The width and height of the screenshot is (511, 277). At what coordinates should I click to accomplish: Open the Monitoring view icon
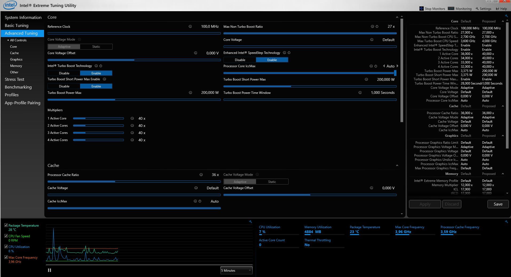[x=451, y=9]
